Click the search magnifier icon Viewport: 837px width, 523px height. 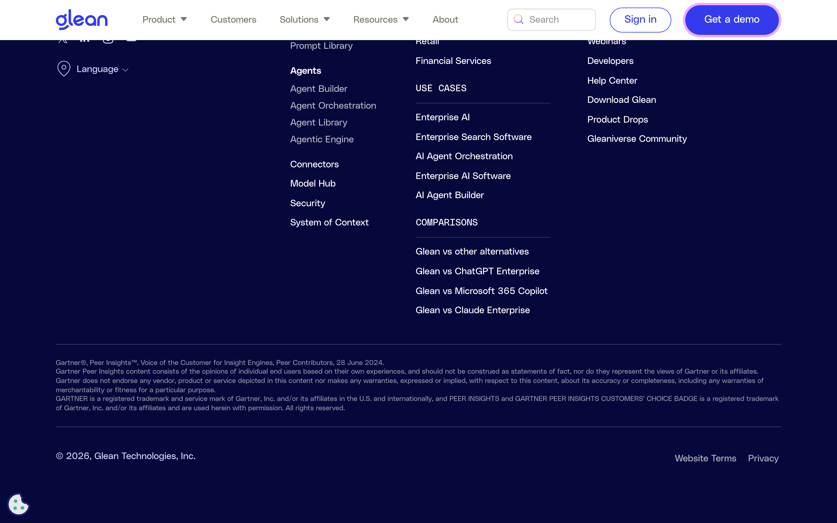click(x=518, y=19)
